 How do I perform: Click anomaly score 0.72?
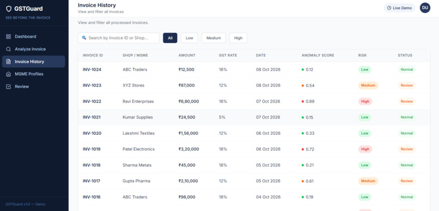pyautogui.click(x=310, y=149)
